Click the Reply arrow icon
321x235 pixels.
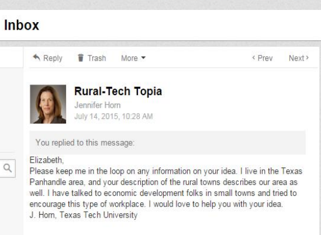coord(36,57)
